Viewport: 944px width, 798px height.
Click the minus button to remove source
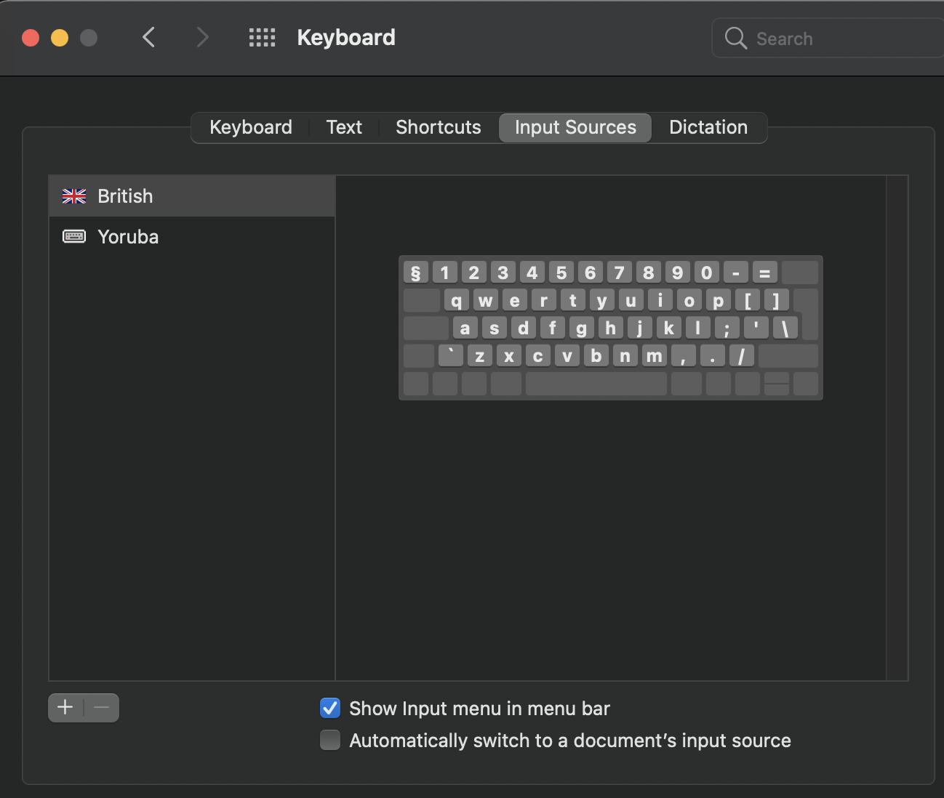pos(102,707)
